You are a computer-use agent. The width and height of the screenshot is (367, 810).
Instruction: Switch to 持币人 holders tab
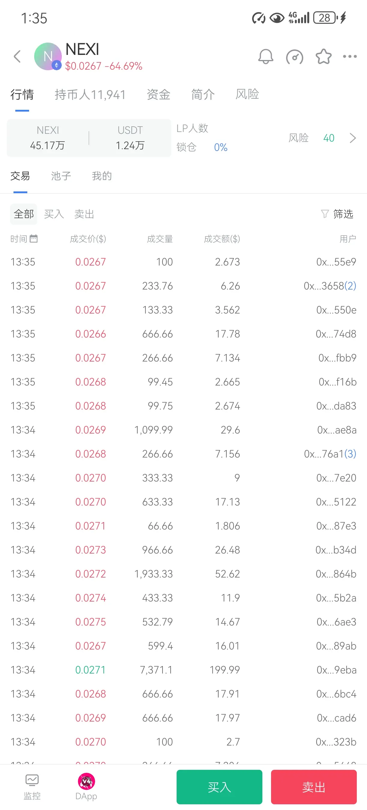(x=90, y=94)
